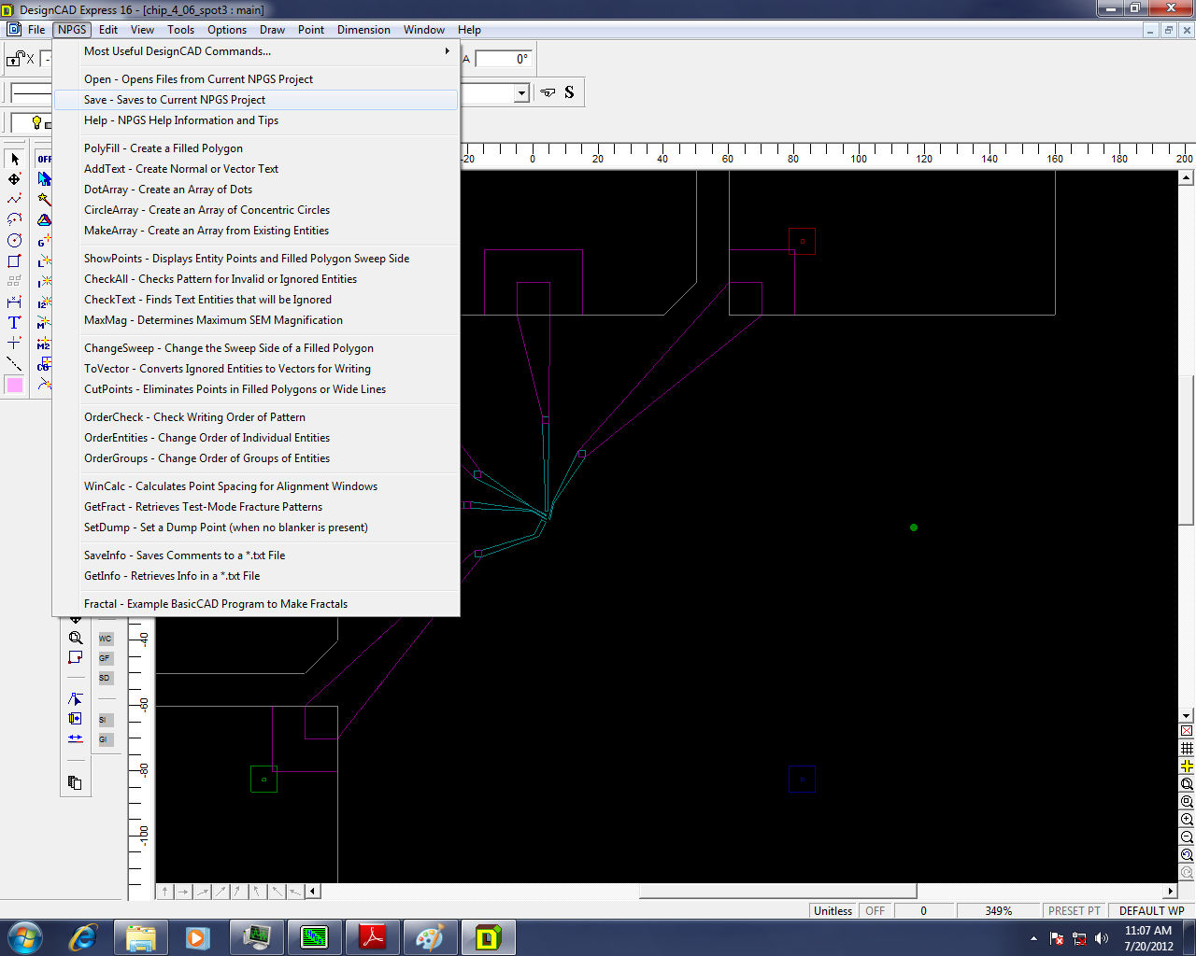Select the arrow pointer tool

point(14,159)
